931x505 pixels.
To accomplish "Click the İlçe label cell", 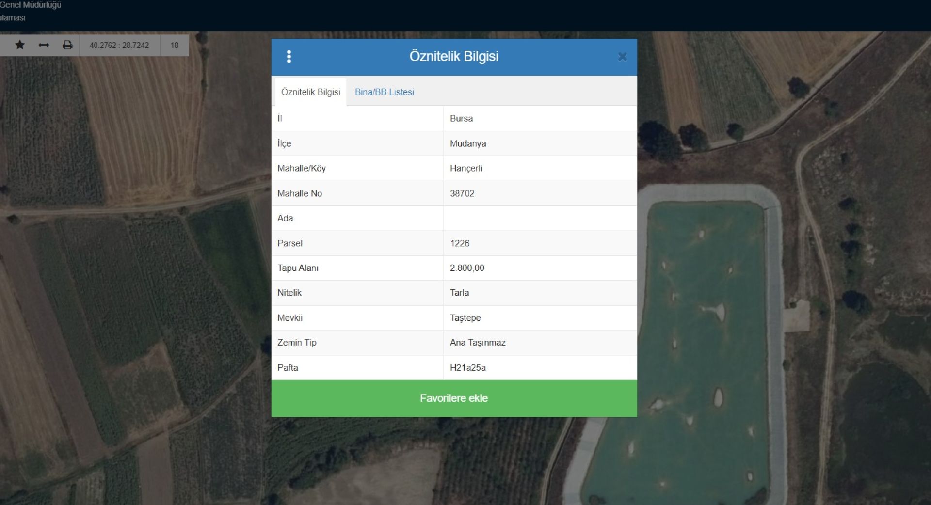I will pos(357,144).
